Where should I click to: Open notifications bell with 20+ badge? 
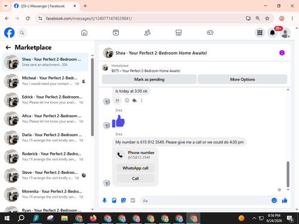coord(273,33)
